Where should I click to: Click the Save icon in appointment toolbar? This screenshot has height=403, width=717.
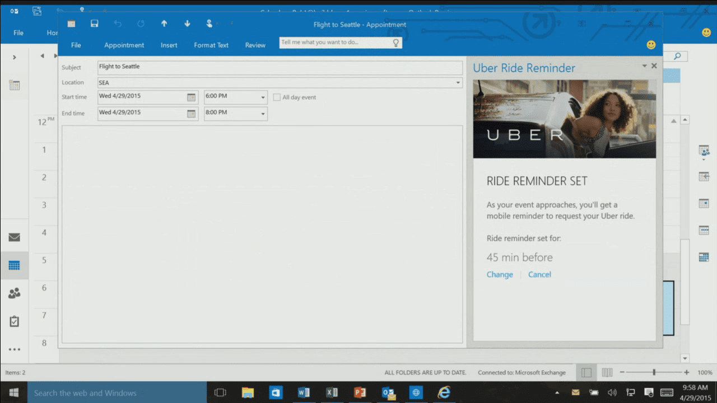[94, 24]
